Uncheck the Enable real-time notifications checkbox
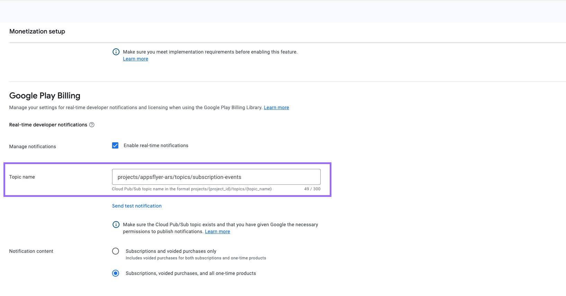 [x=115, y=145]
